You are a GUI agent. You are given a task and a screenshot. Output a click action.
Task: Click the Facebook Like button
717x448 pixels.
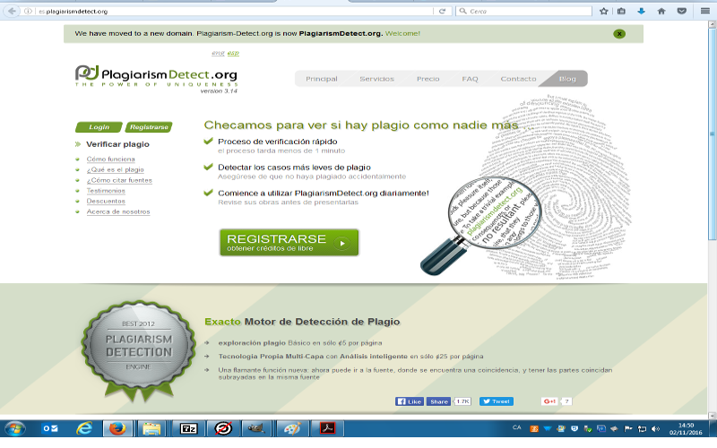[x=409, y=401]
